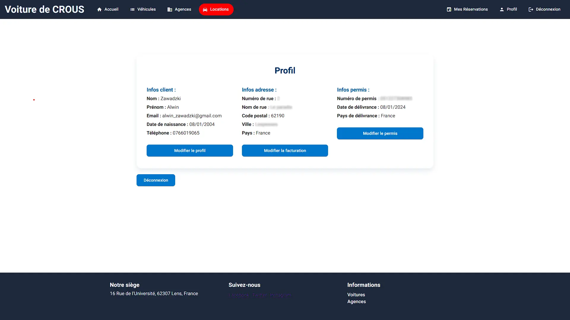Click Voiture de CROUS site title
The width and height of the screenshot is (570, 320).
click(x=45, y=9)
